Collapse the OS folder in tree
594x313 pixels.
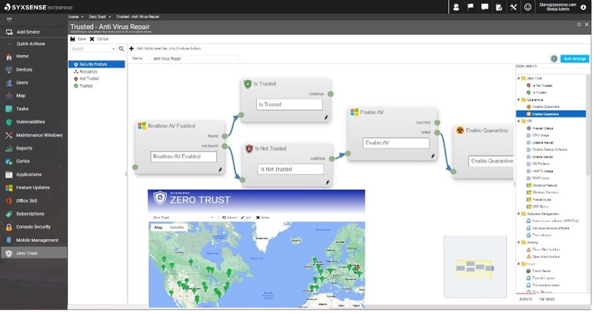click(x=519, y=121)
